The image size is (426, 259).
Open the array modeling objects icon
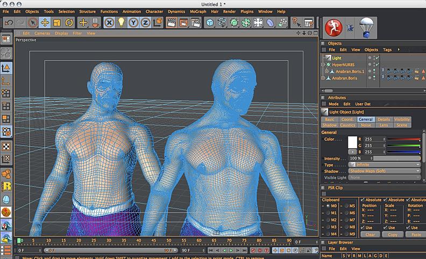(246, 23)
